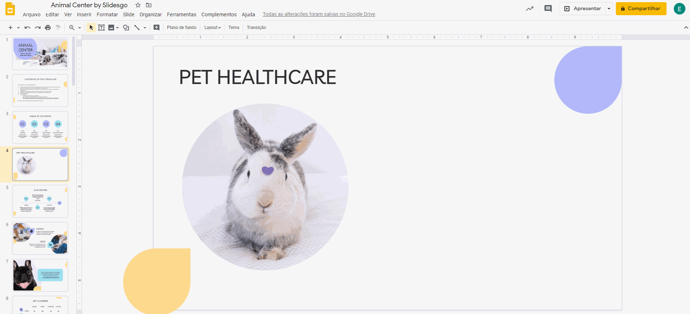
Task: Star the Animal Center presentation
Action: click(x=138, y=5)
